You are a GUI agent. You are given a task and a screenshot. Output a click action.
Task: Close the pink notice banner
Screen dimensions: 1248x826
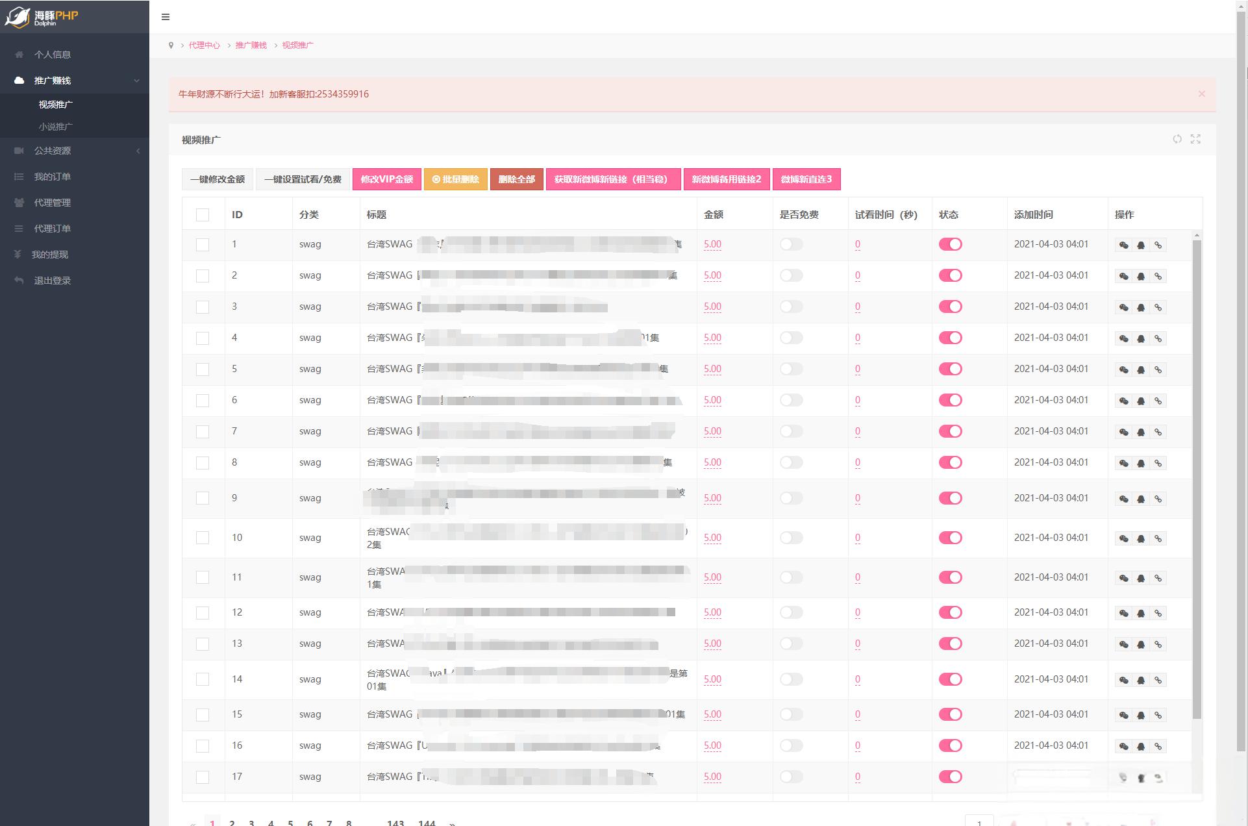click(x=1201, y=94)
